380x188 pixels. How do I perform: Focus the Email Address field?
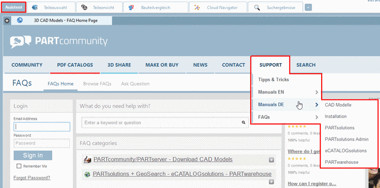(42, 127)
